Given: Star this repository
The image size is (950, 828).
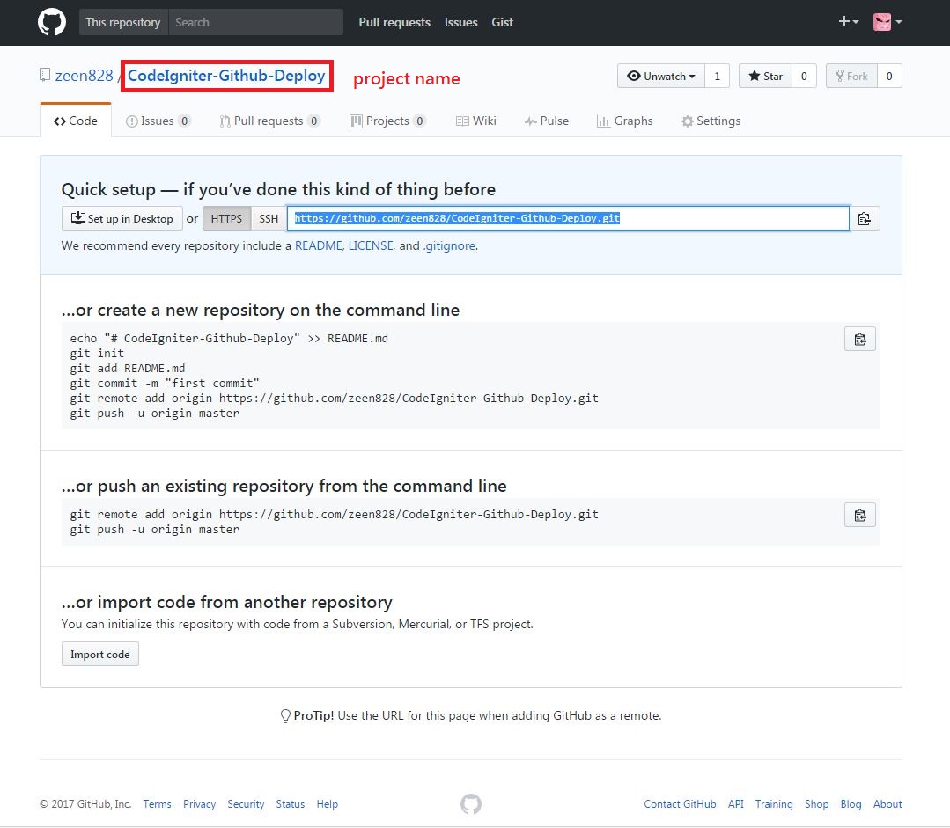Looking at the screenshot, I should coord(765,77).
